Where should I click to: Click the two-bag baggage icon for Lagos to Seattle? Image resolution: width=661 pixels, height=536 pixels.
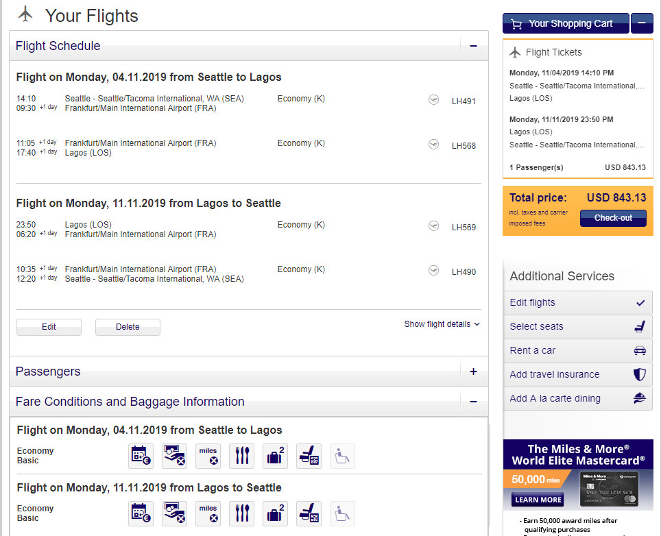(275, 513)
